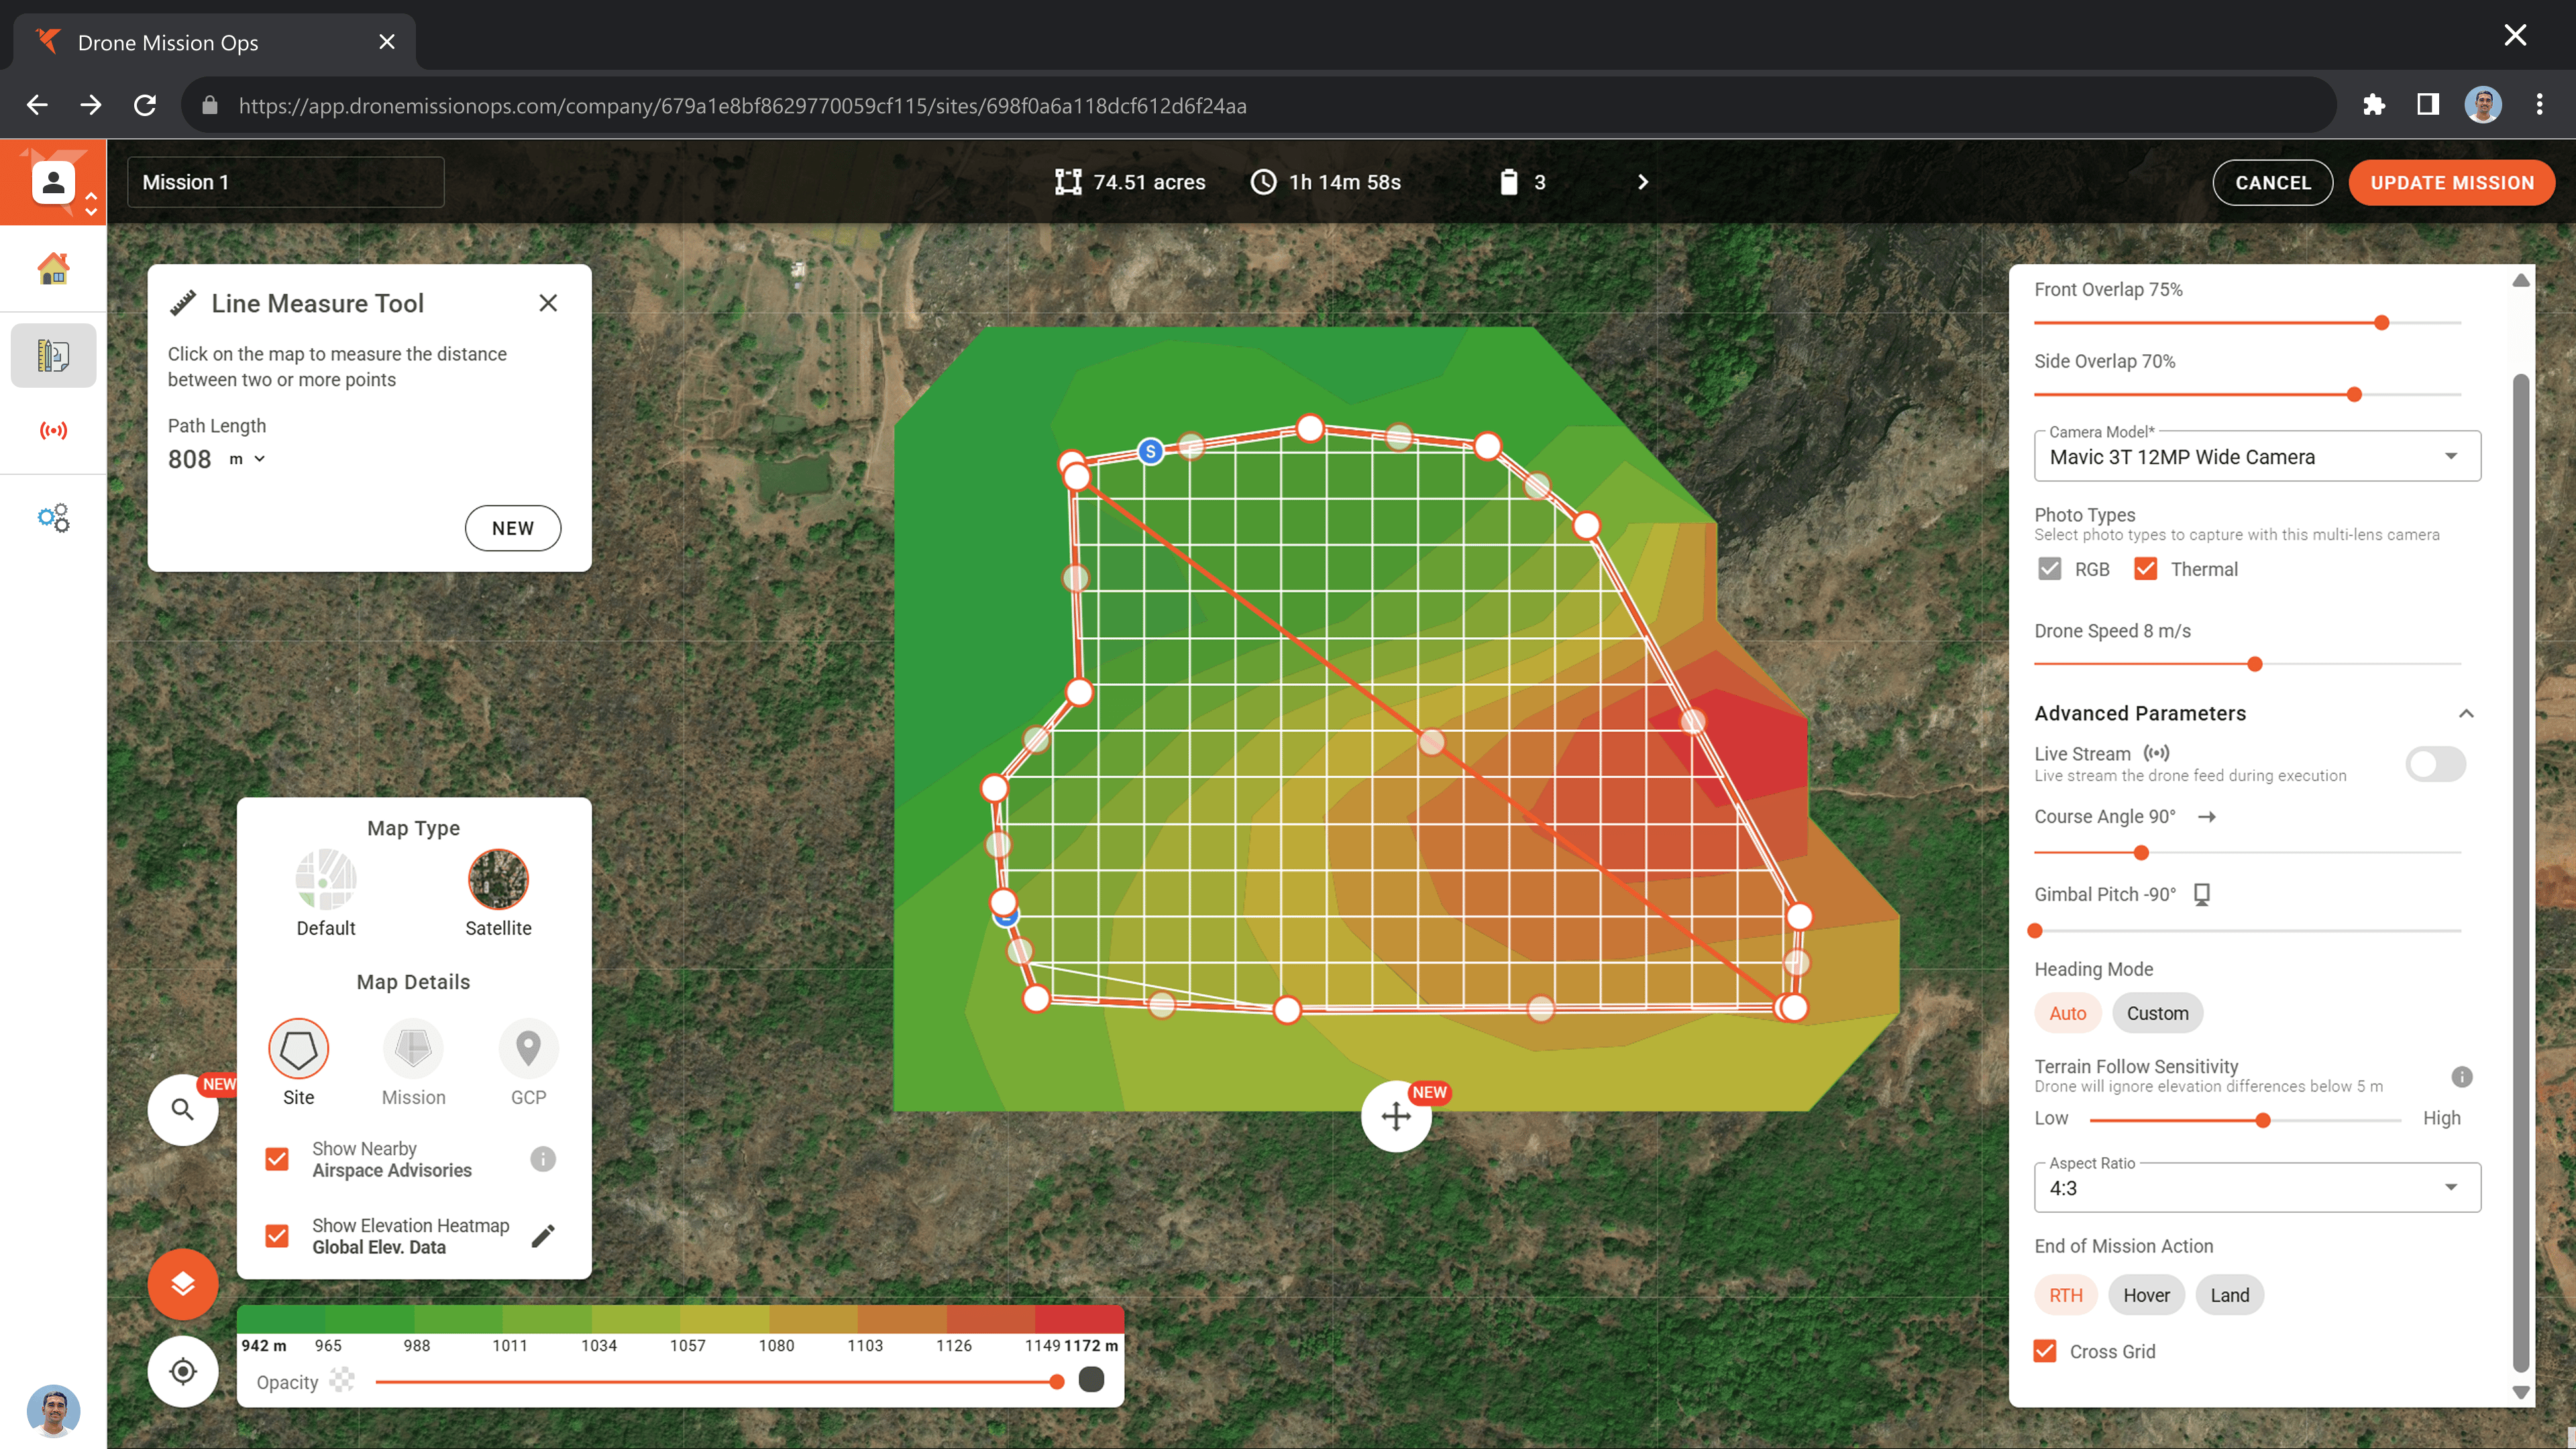Click the area acreage icon
2576x1449 pixels.
1068,182
